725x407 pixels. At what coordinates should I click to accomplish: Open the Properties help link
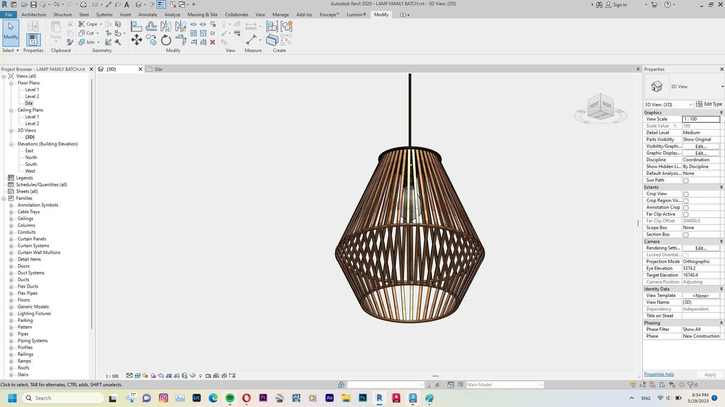659,374
